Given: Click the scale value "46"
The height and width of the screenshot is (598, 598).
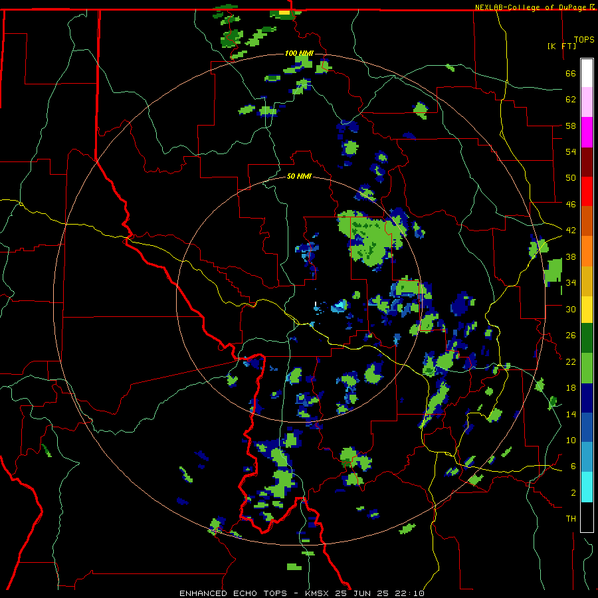Looking at the screenshot, I should 571,204.
